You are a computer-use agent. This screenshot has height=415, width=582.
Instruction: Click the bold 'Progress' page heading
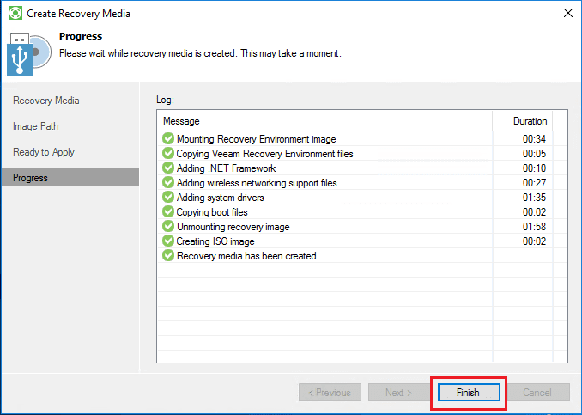[81, 36]
